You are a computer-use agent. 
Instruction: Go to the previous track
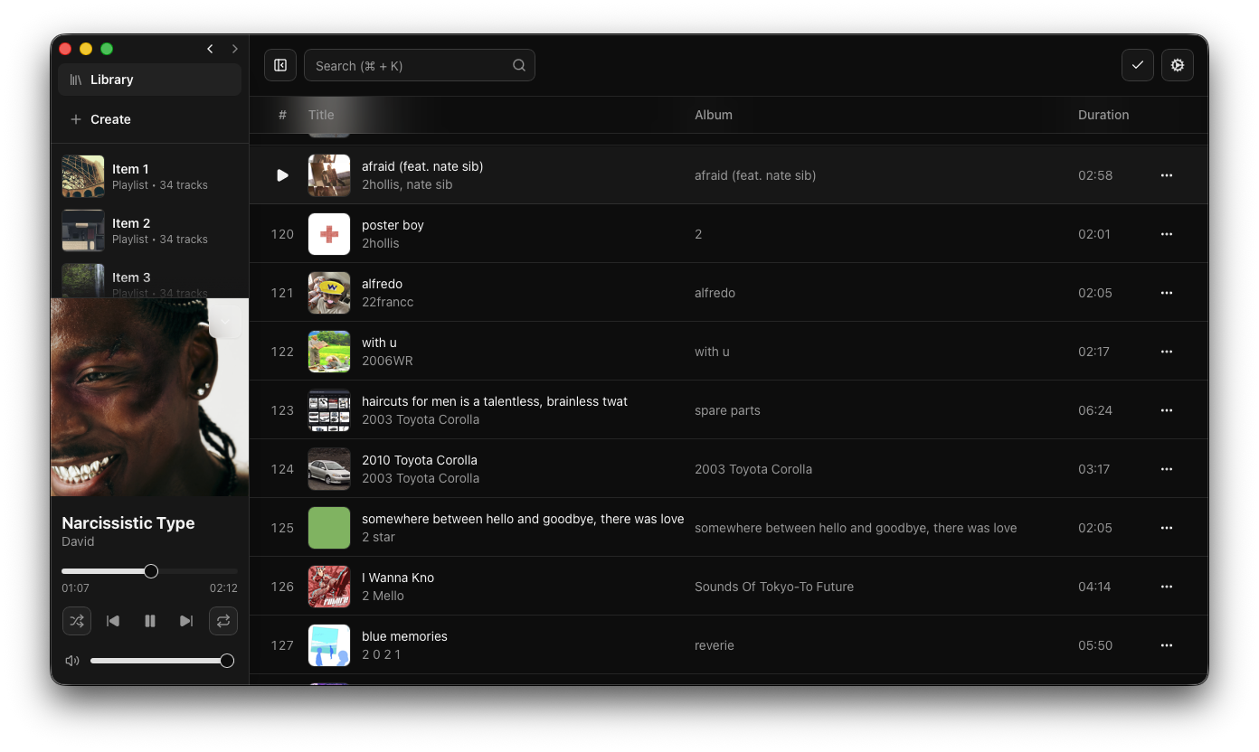pyautogui.click(x=113, y=621)
